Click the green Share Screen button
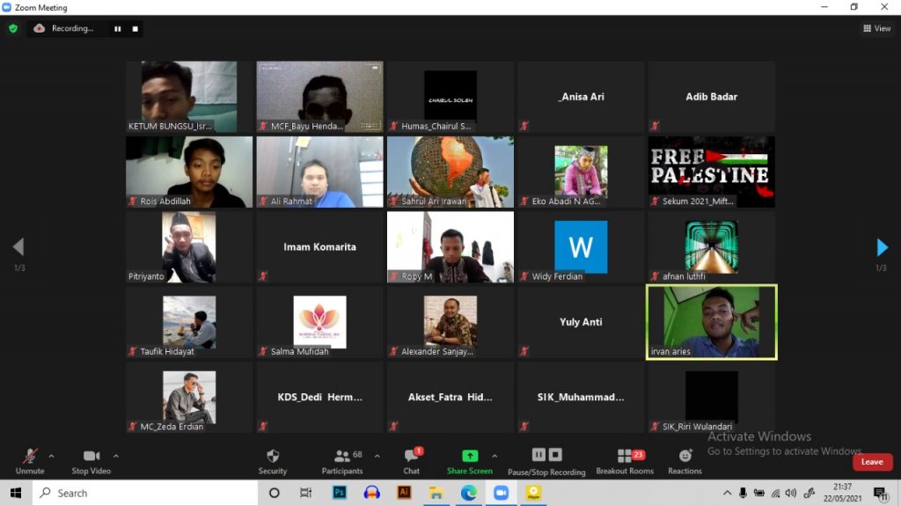 tap(470, 458)
